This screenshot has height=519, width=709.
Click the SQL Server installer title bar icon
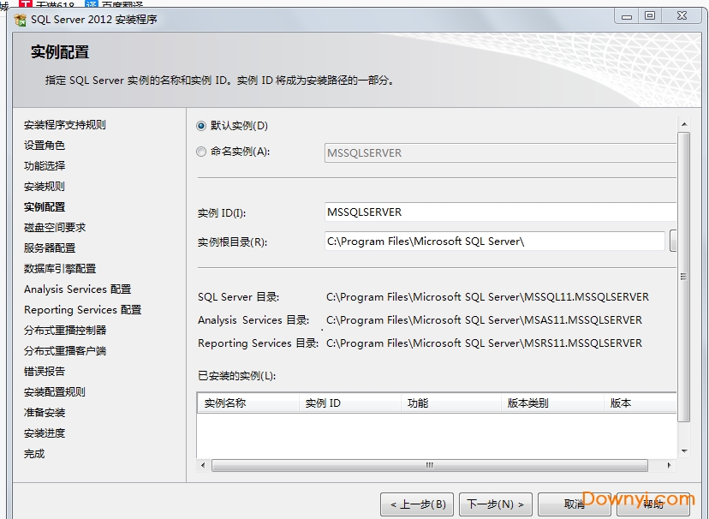(x=20, y=19)
